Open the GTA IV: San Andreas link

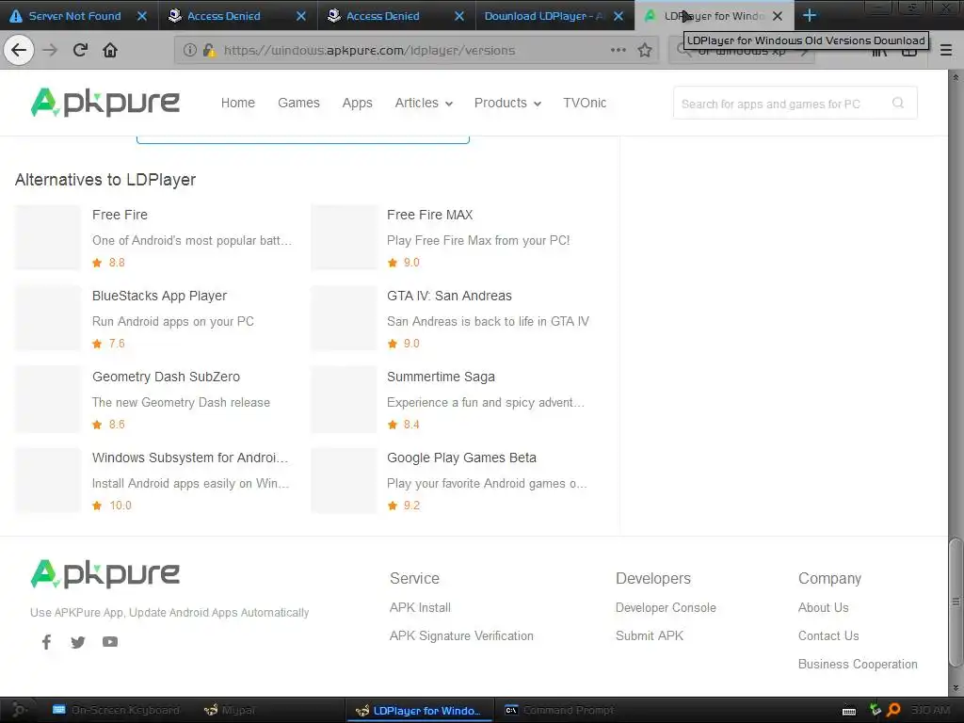point(449,296)
